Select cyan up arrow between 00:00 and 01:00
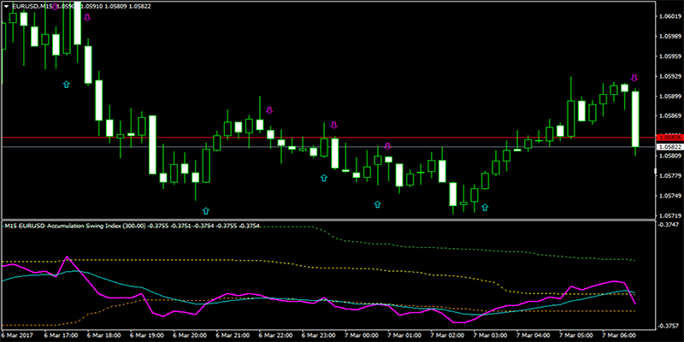The image size is (684, 342). 377,204
